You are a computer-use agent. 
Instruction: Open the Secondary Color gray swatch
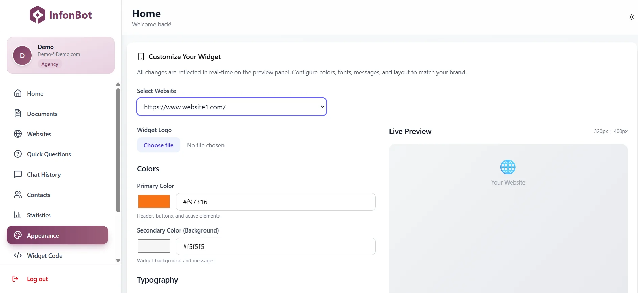154,246
